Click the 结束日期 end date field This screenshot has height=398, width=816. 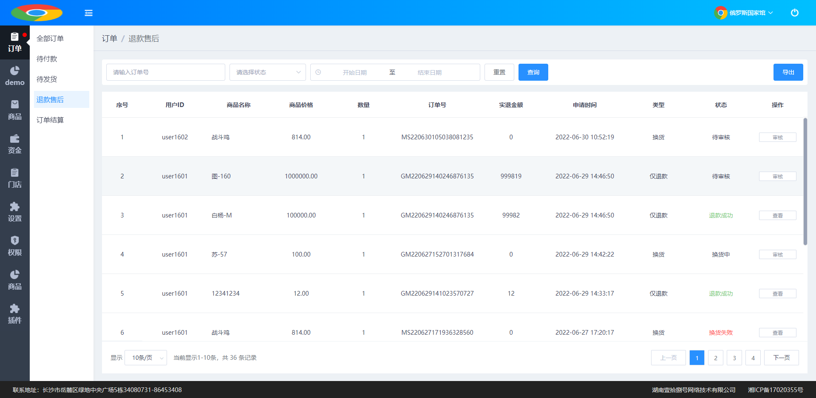click(430, 73)
